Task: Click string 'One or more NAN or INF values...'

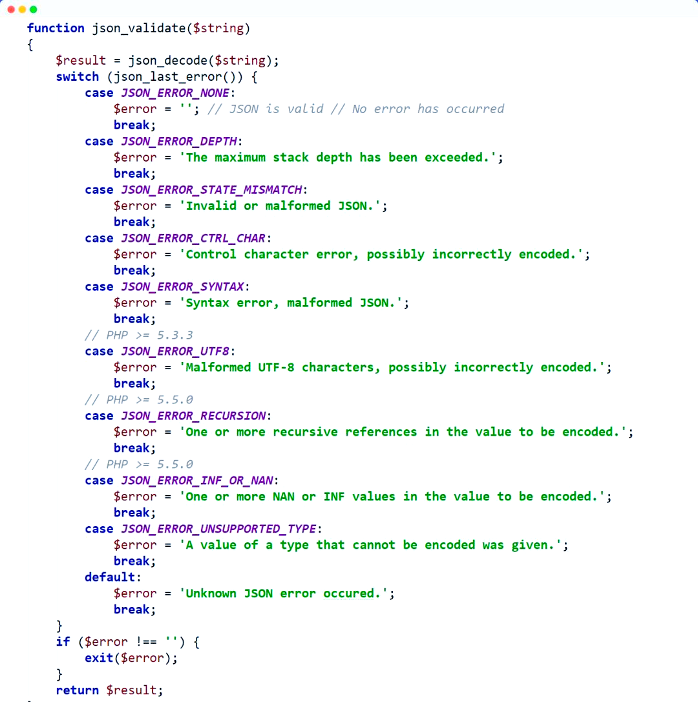Action: tap(392, 496)
